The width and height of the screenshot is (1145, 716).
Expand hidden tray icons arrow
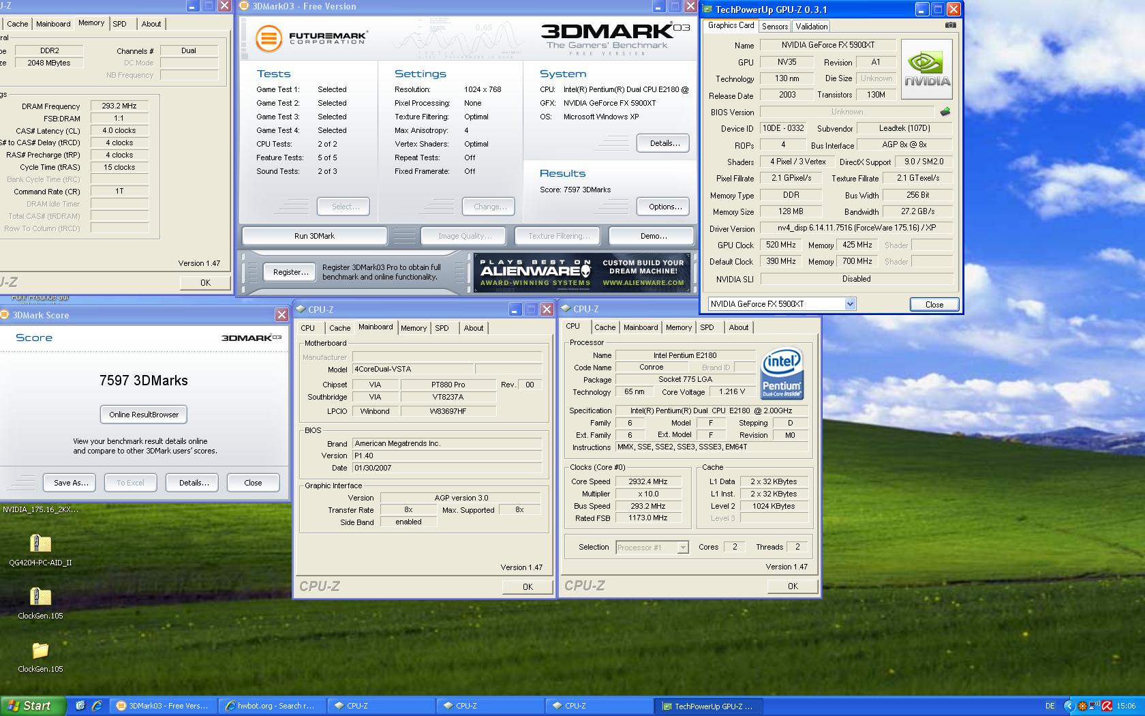tap(1069, 706)
